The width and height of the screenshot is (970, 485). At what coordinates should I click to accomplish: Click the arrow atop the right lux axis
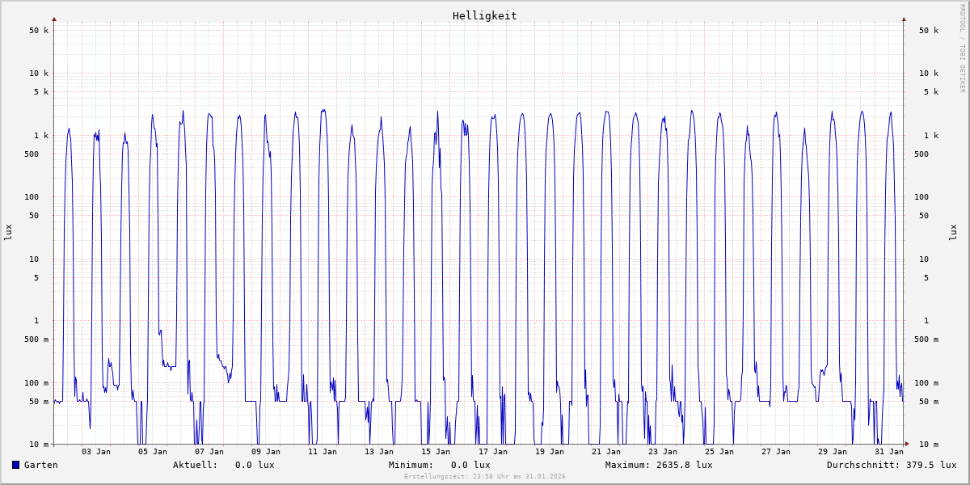click(904, 19)
